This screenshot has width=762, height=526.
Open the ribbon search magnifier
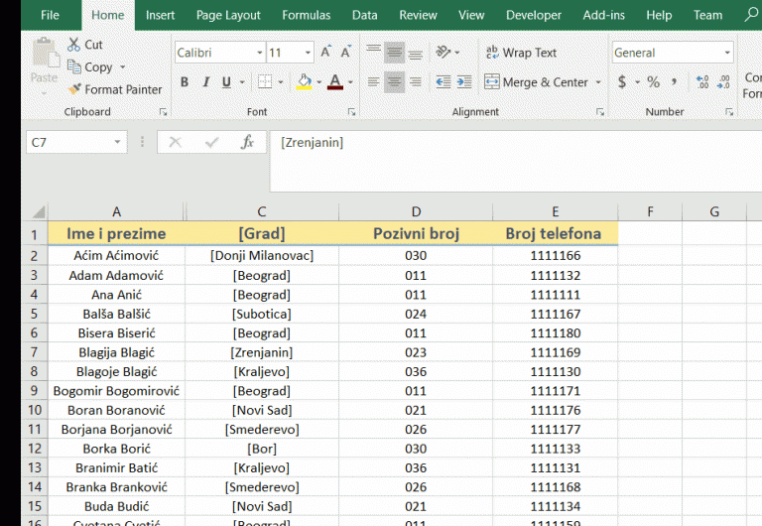(751, 14)
